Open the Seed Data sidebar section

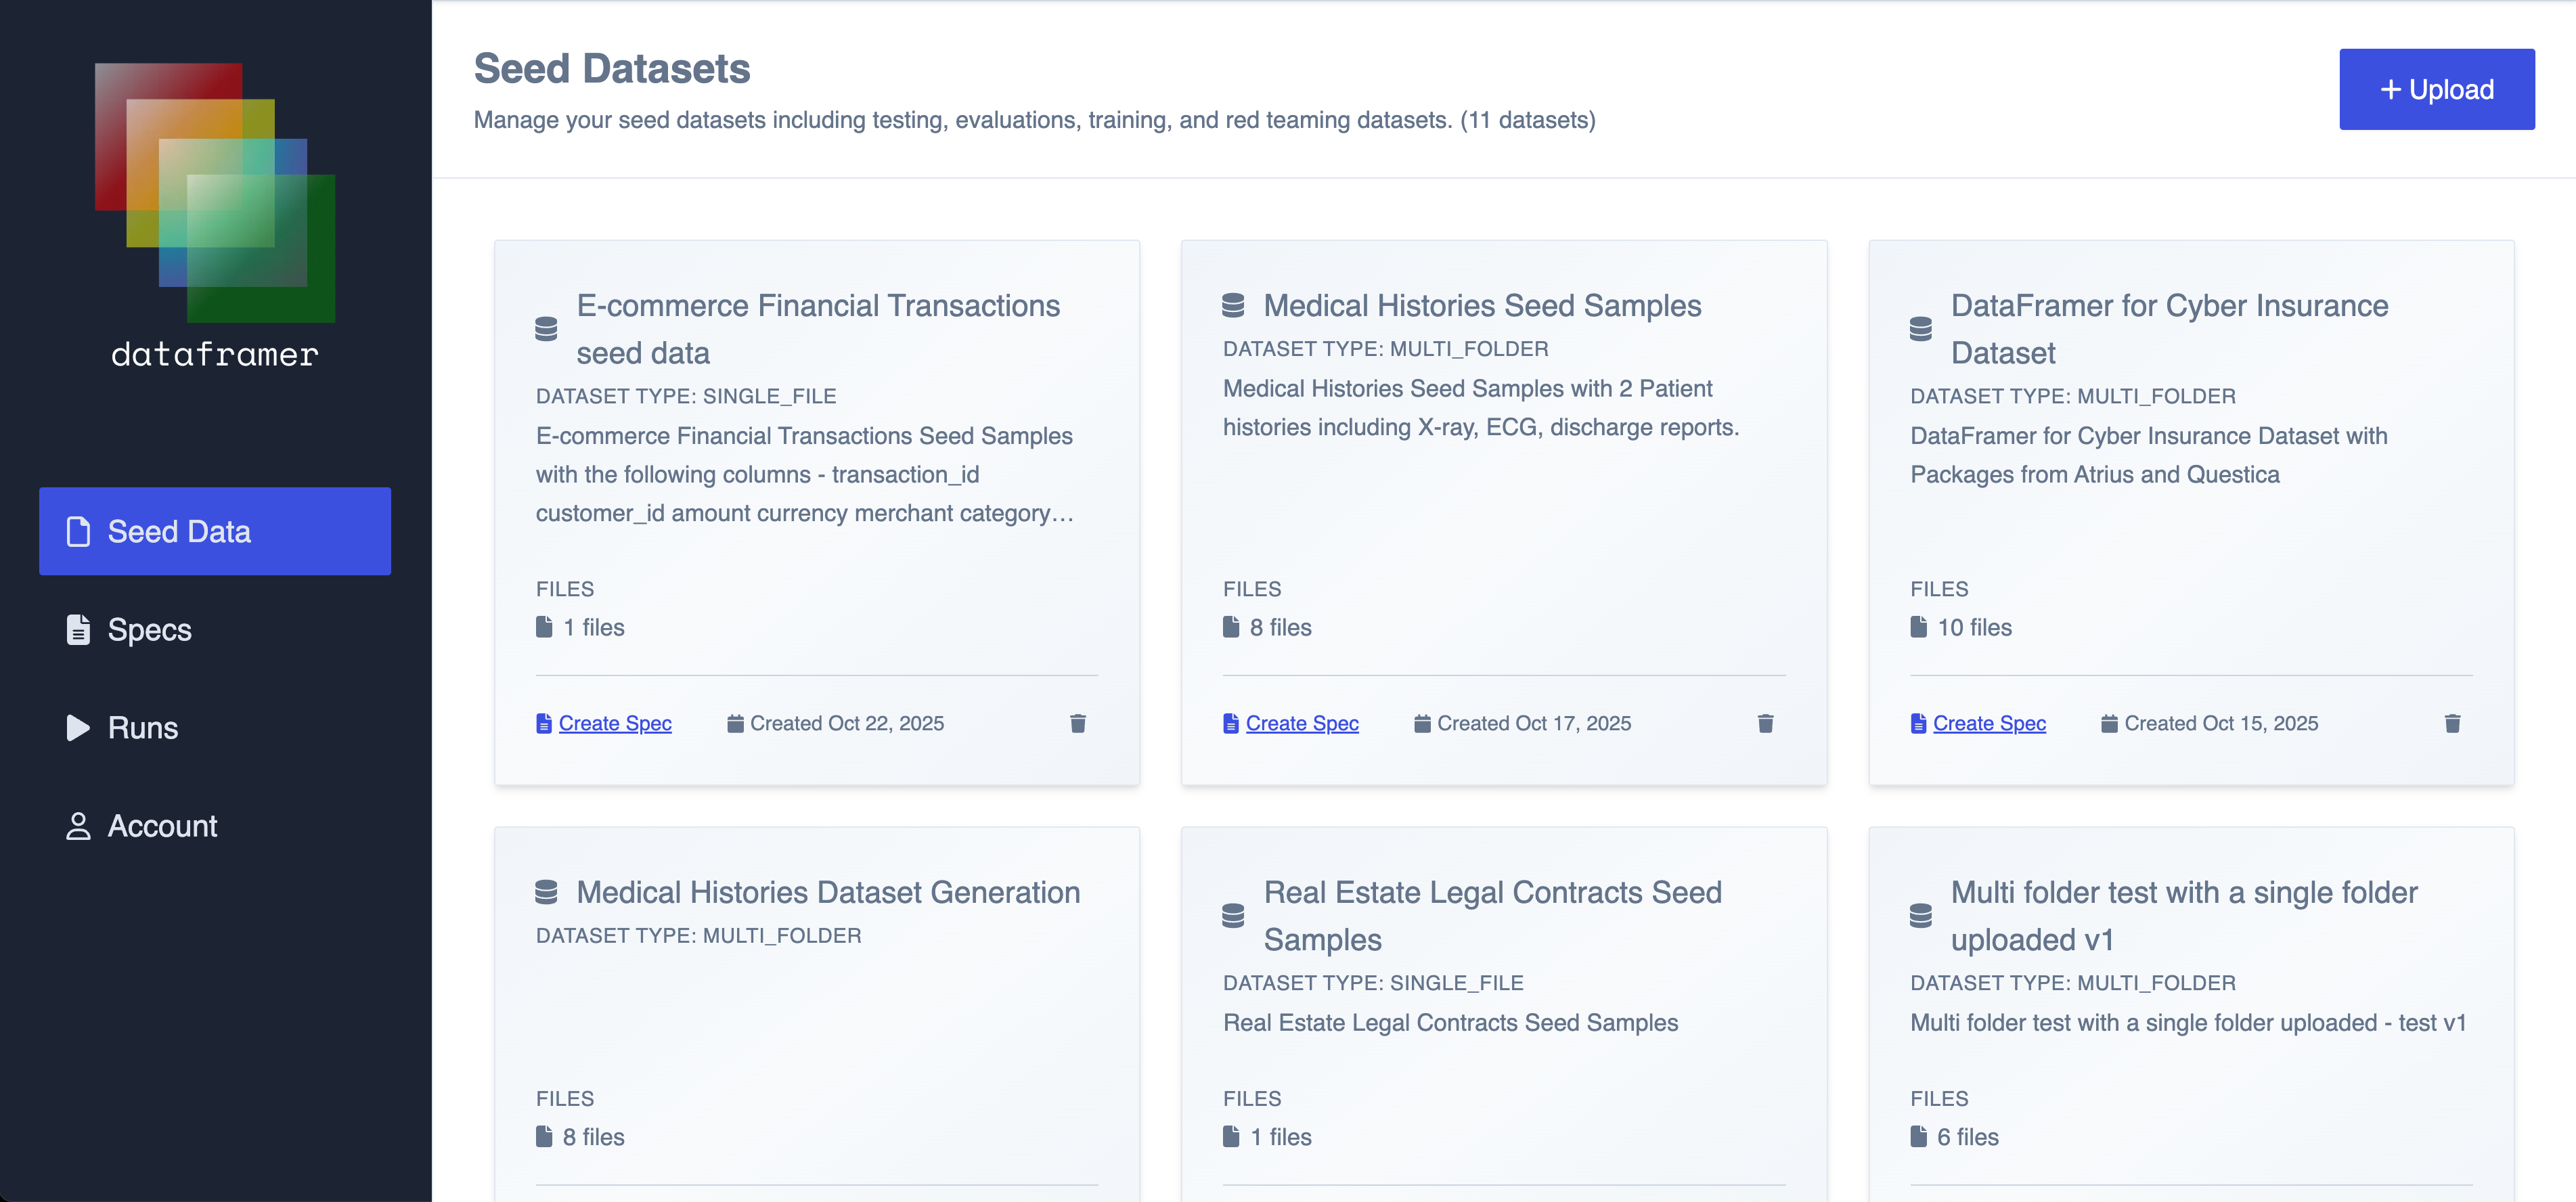click(x=215, y=531)
